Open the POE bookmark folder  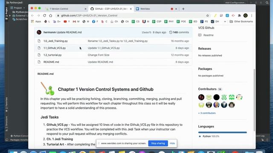click(x=181, y=22)
